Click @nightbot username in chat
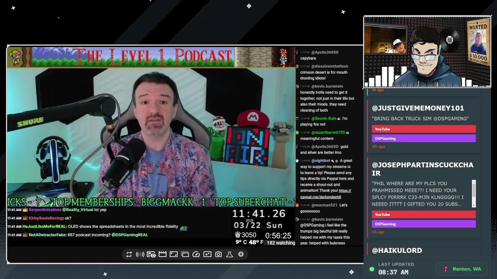497x279 pixels. [x=321, y=160]
